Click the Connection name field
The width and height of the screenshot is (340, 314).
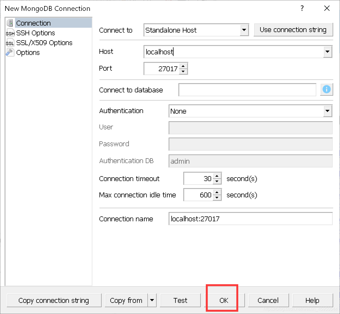251,219
